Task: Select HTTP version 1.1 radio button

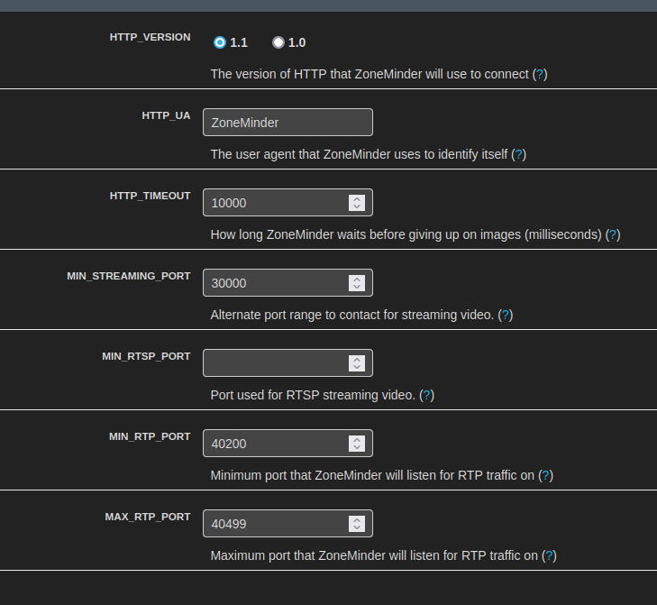Action: point(220,42)
